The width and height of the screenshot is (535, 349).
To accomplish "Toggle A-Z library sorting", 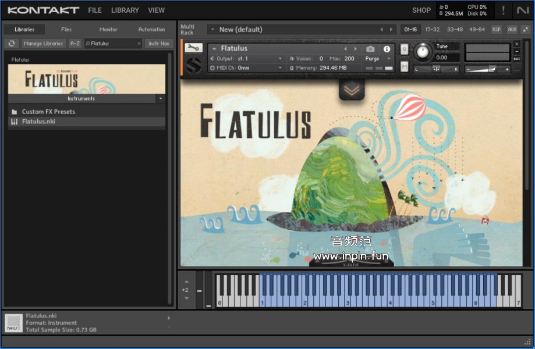I will [75, 44].
